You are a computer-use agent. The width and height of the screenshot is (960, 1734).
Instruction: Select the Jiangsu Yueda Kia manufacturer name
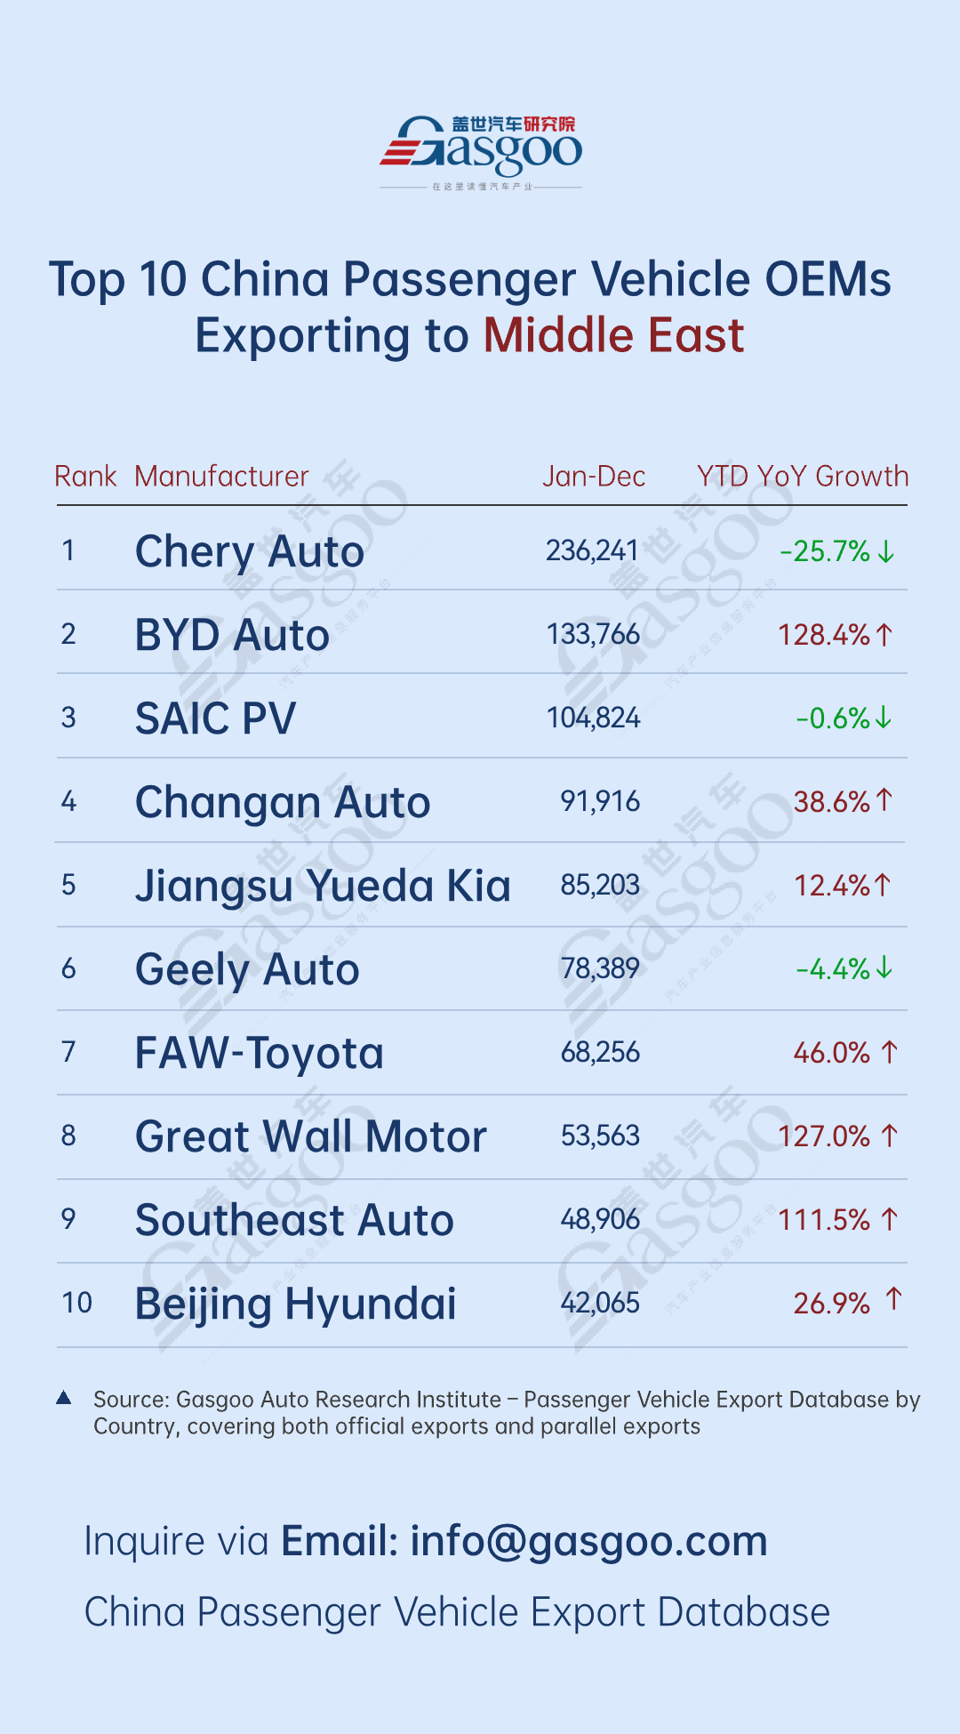(x=323, y=886)
